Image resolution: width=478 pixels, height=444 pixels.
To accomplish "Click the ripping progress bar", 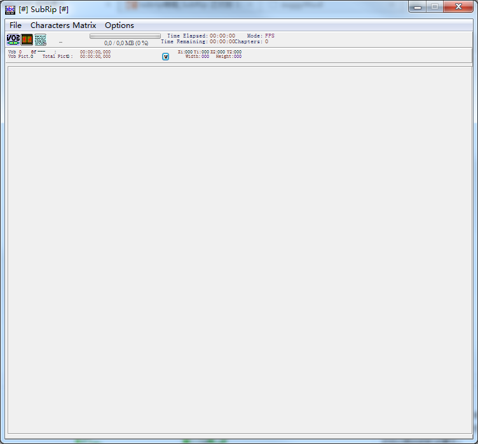I will pos(125,36).
